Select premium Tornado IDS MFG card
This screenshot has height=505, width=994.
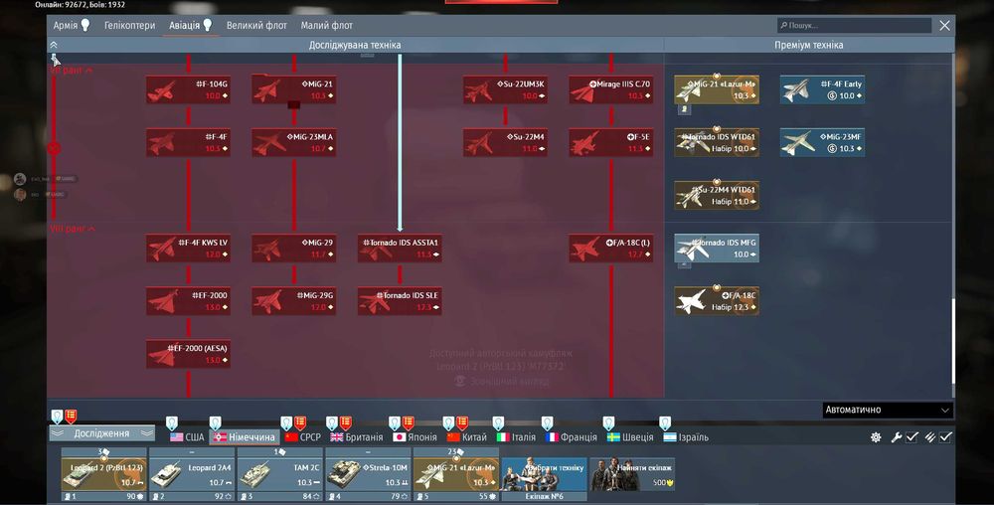point(717,249)
